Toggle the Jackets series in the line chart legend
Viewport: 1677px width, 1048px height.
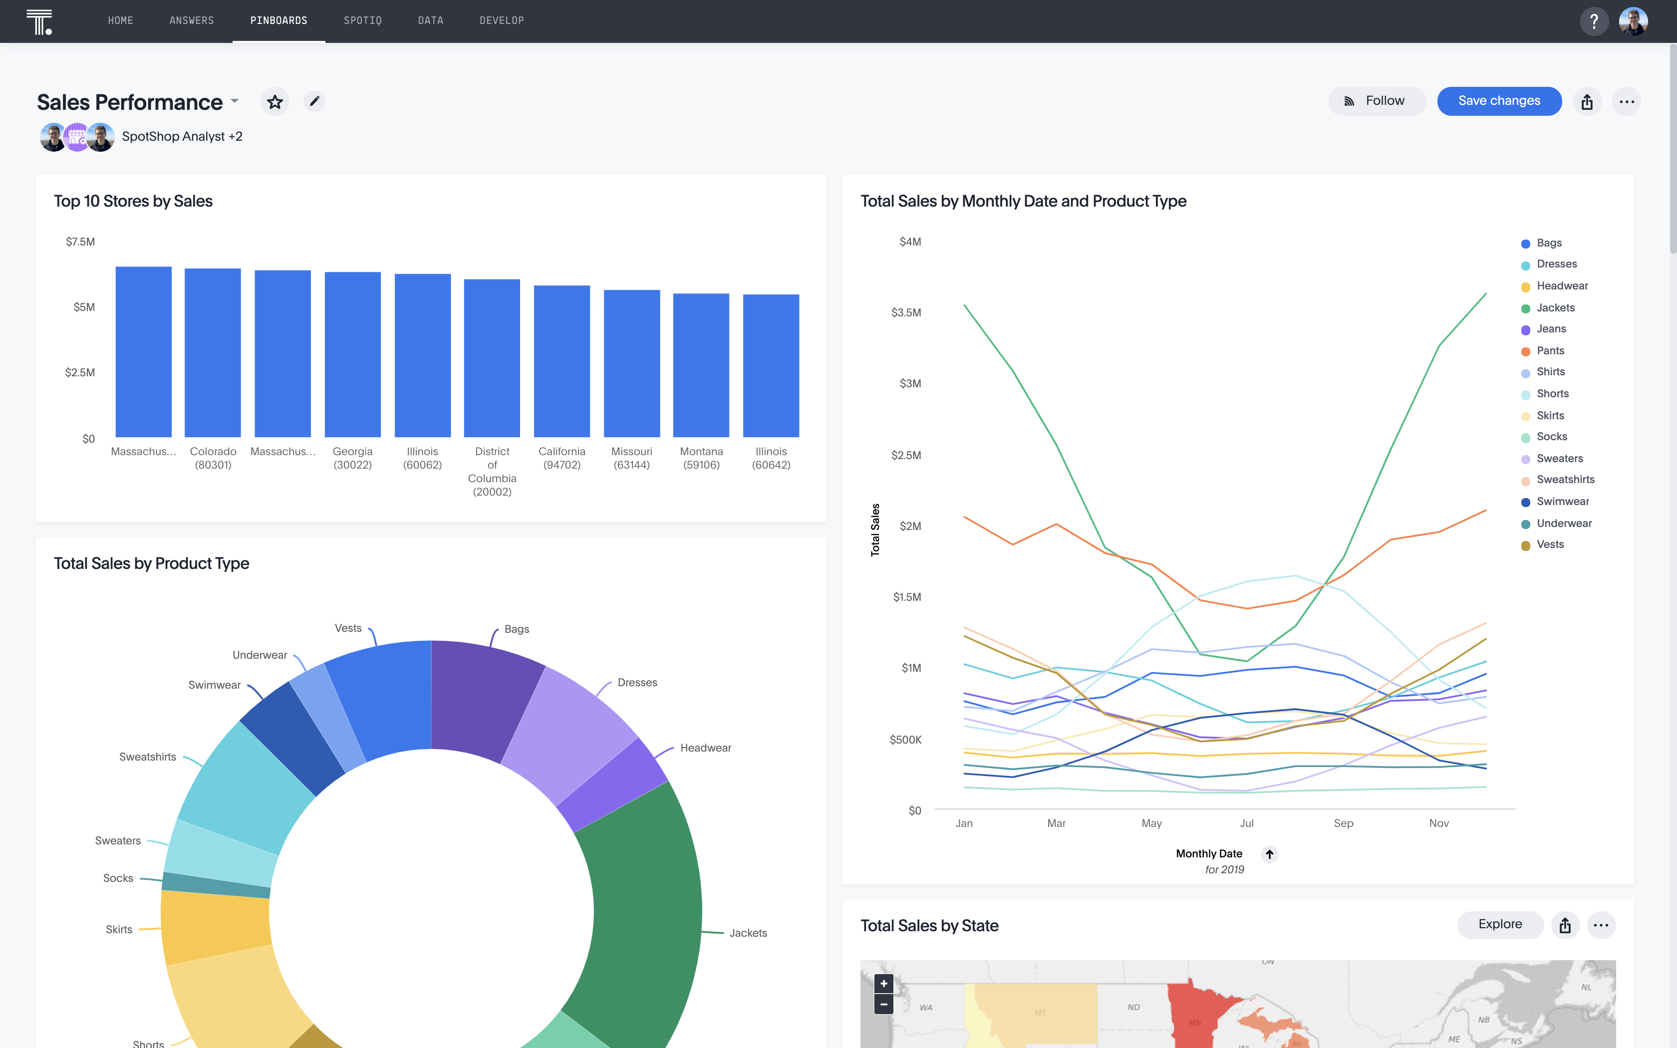[x=1554, y=307]
